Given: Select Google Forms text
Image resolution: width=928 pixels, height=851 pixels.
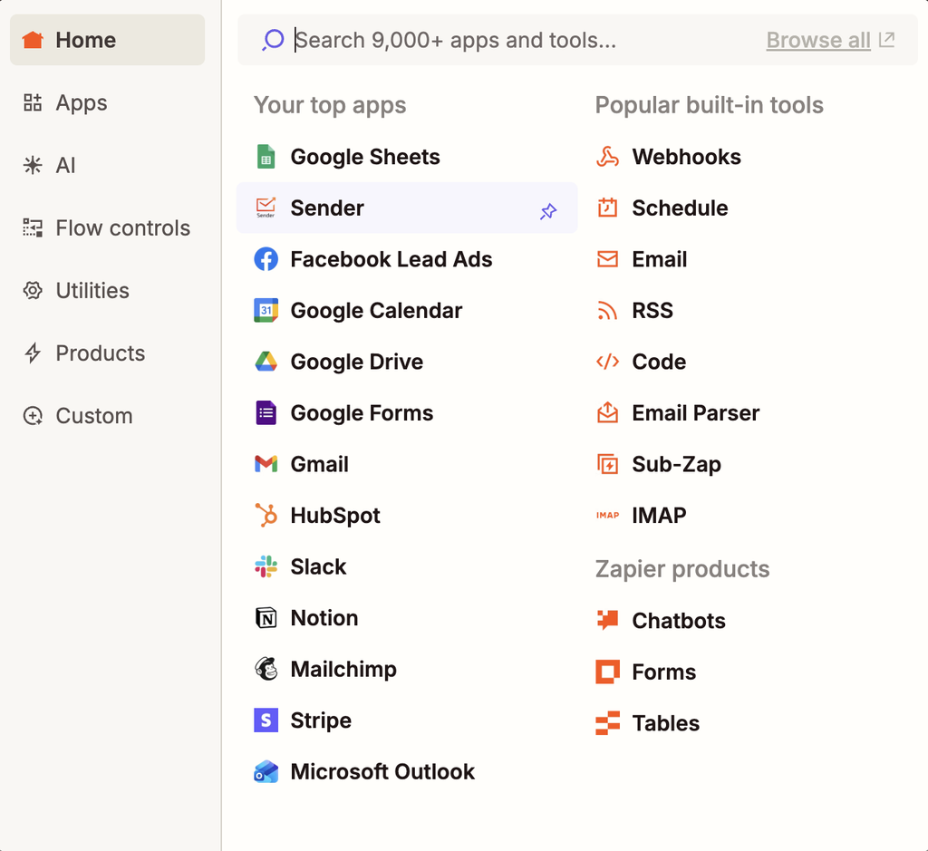Looking at the screenshot, I should [x=362, y=413].
